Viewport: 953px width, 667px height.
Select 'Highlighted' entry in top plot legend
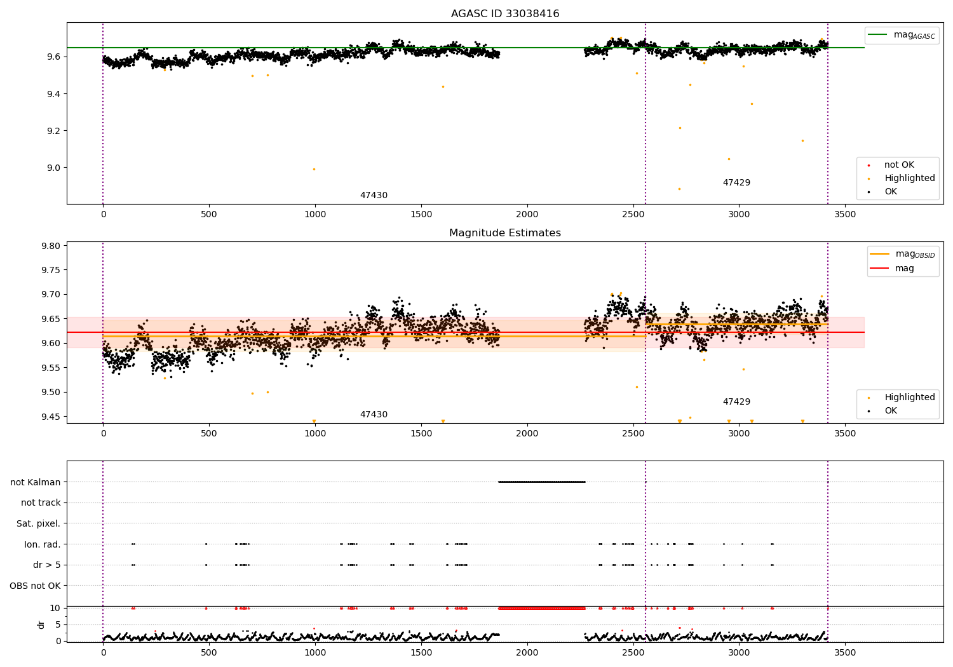coord(910,179)
